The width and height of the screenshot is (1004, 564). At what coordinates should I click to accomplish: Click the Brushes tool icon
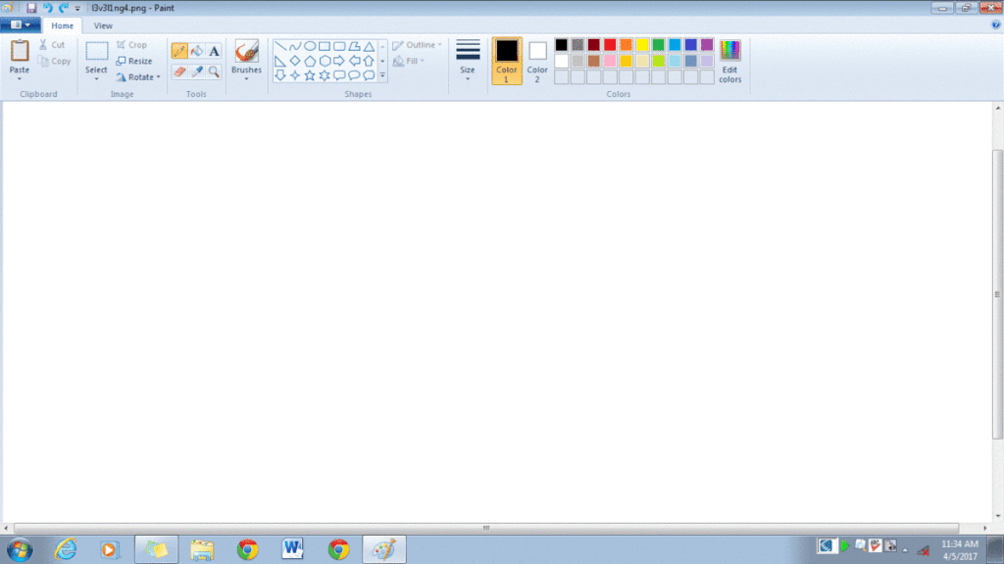(x=246, y=52)
